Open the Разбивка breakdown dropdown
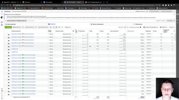This screenshot has width=179, height=100. (164, 27)
